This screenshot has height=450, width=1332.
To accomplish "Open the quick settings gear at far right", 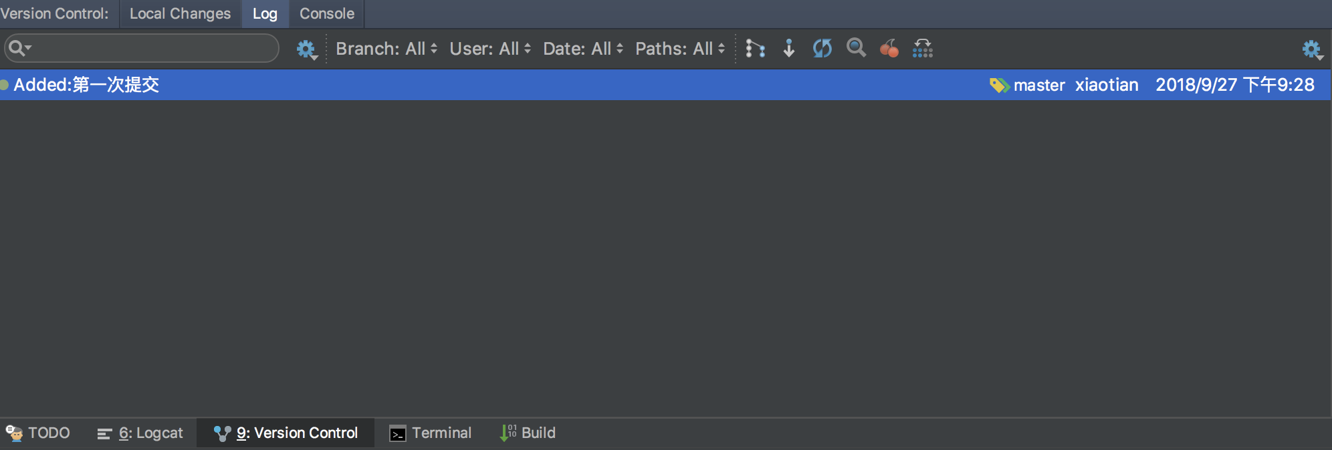I will click(x=1312, y=49).
